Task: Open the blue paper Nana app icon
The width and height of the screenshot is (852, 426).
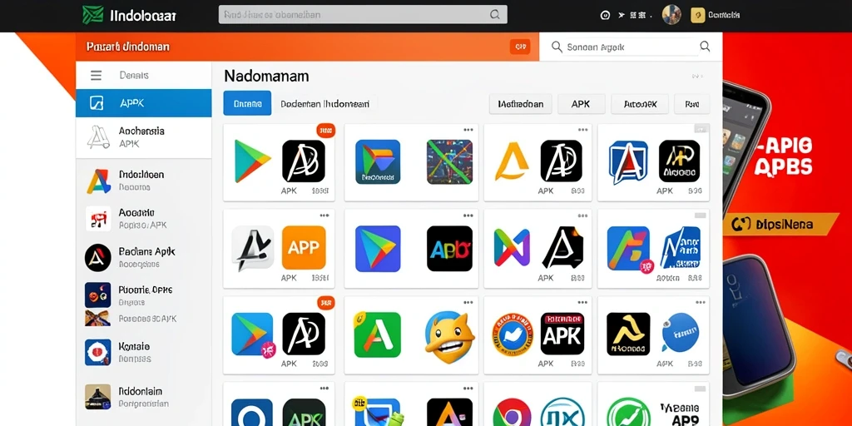Action: 681,248
